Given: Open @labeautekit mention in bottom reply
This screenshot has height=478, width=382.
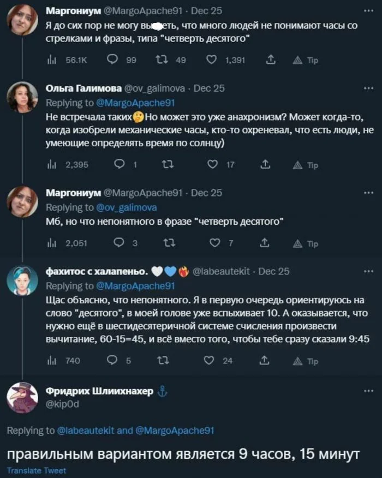Looking at the screenshot, I should click(86, 431).
